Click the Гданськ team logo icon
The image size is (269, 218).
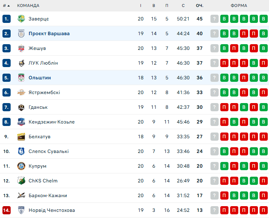click(x=21, y=107)
